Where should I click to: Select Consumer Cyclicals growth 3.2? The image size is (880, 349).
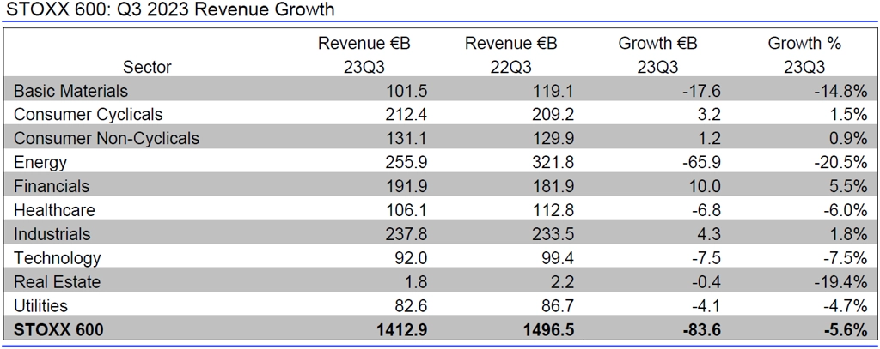709,114
